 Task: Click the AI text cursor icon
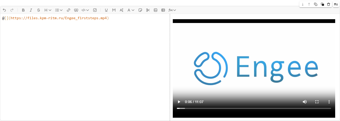[122, 10]
